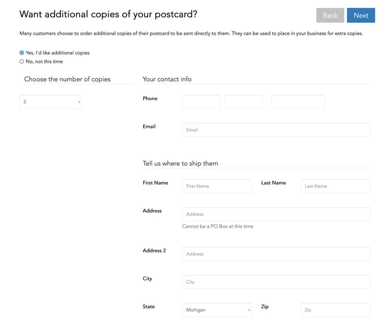
Task: Choose 'No, not this time' radio button
Action: coord(22,61)
